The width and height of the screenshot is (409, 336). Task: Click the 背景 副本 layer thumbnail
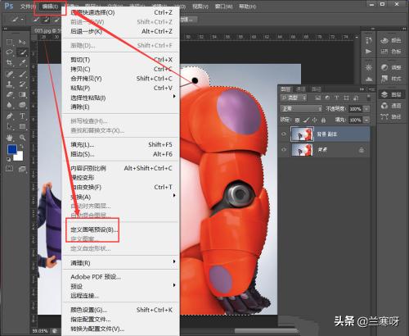pos(303,134)
